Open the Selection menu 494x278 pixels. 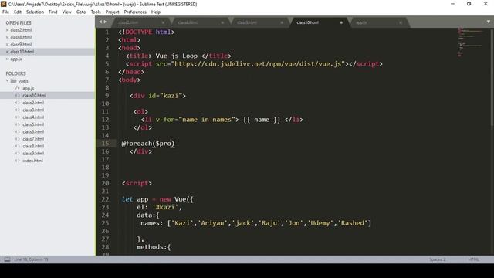pos(35,12)
